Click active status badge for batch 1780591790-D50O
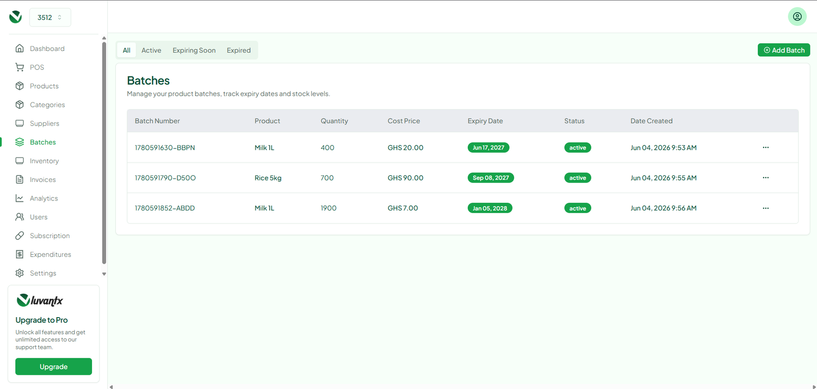Image resolution: width=817 pixels, height=389 pixels. pyautogui.click(x=578, y=177)
